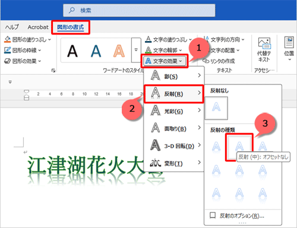
Task: Open the Acrobat tab
Action: pyautogui.click(x=38, y=27)
